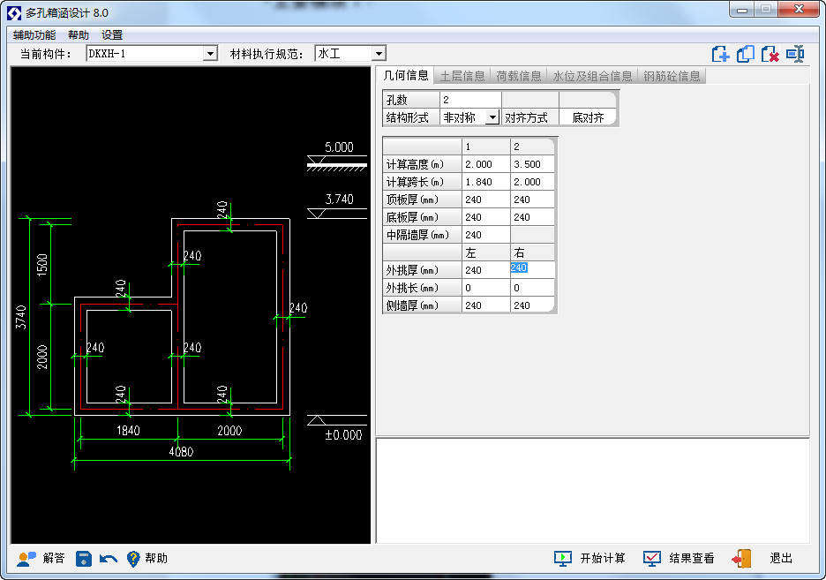826x580 pixels.
Task: Click the 结果查看 checkmark icon
Action: tap(652, 559)
